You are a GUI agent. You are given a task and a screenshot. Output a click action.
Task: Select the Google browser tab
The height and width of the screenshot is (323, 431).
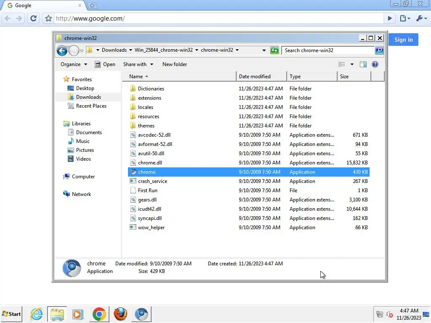(44, 5)
